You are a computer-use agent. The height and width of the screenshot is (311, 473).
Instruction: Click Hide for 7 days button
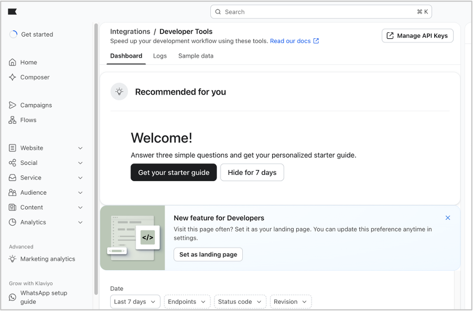point(252,172)
